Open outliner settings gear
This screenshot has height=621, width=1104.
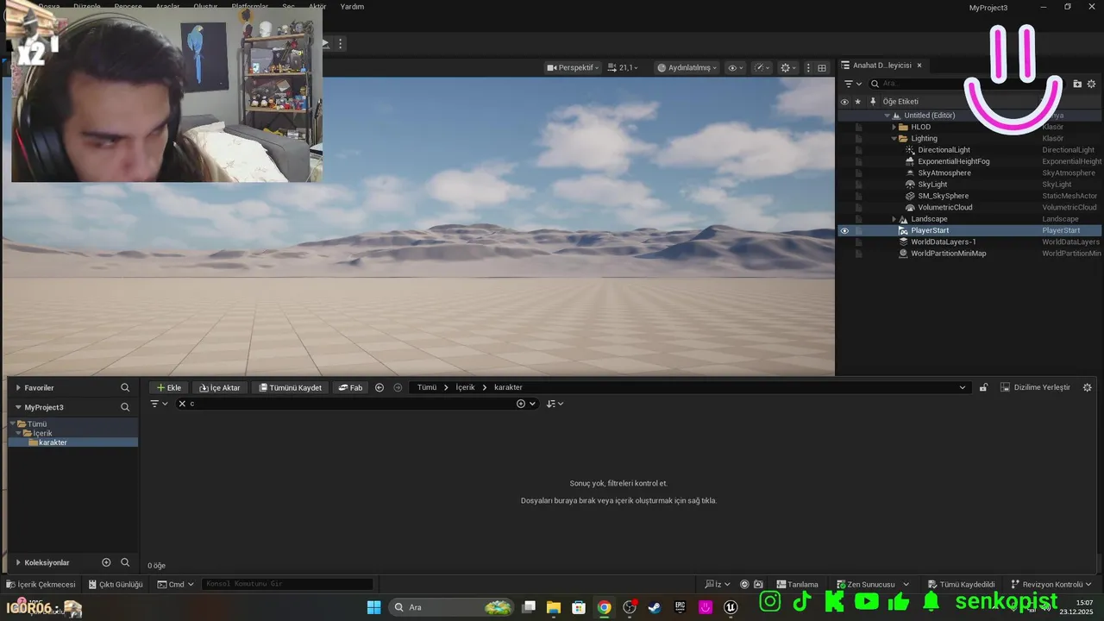tap(1092, 84)
